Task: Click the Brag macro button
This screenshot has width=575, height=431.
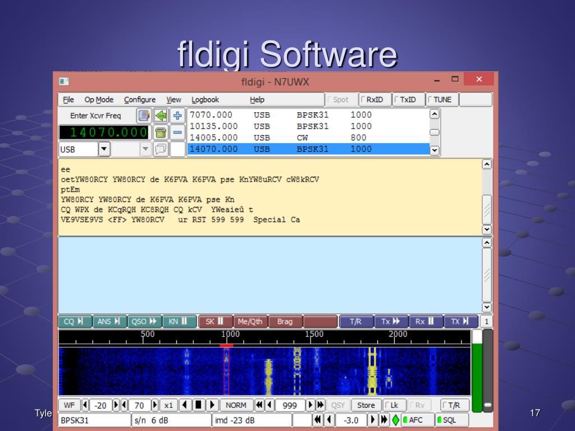Action: [x=285, y=322]
